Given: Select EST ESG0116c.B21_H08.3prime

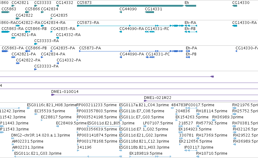Looking at the screenshot, I should [x=28, y=108].
